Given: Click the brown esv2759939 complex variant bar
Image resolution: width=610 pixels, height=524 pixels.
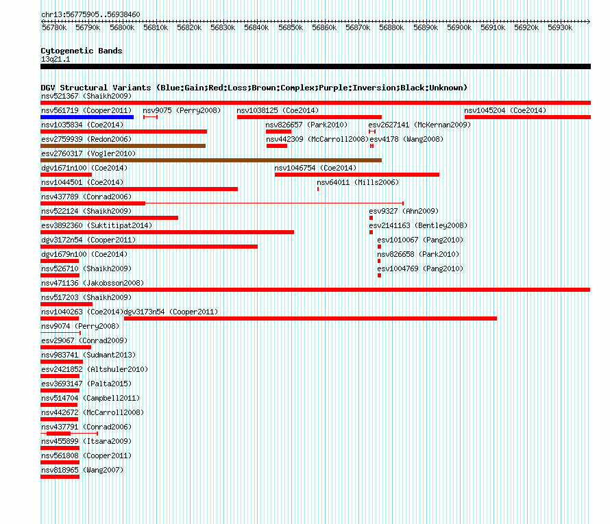Looking at the screenshot, I should [123, 146].
